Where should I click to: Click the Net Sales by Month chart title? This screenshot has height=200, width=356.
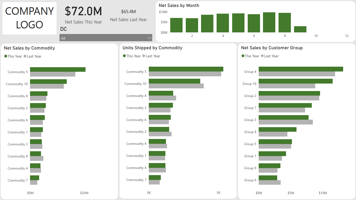[x=179, y=5]
